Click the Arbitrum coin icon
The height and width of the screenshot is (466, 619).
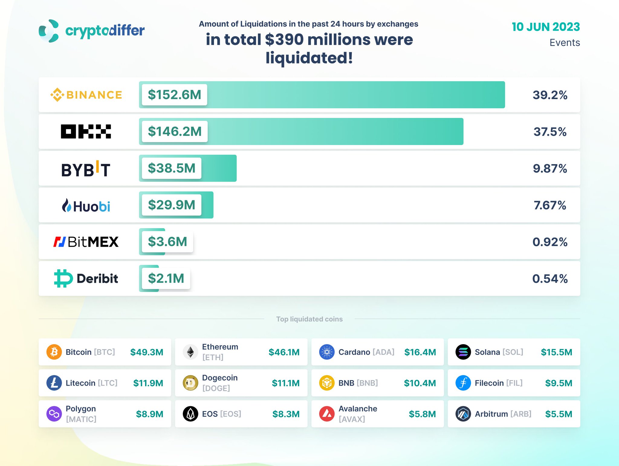[463, 414]
